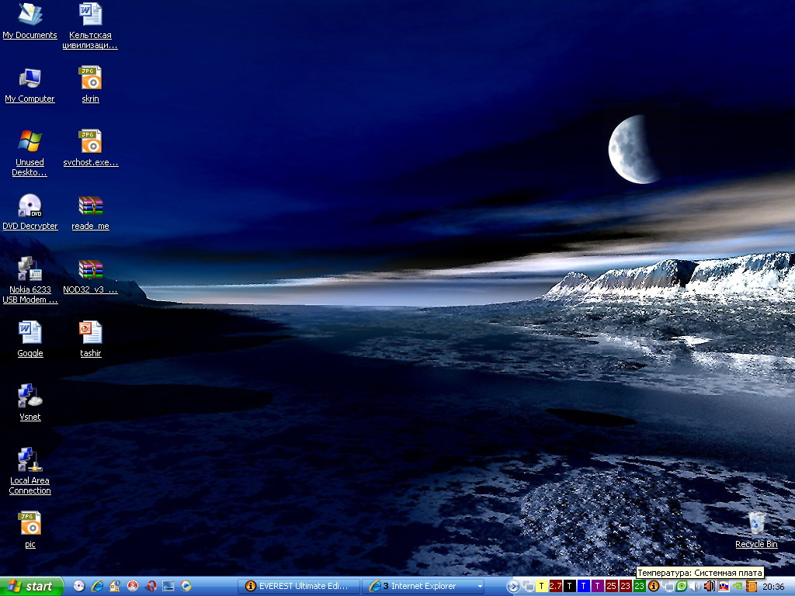This screenshot has width=795, height=596.
Task: Select the NOD32_v3 archive icon
Action: (x=91, y=270)
